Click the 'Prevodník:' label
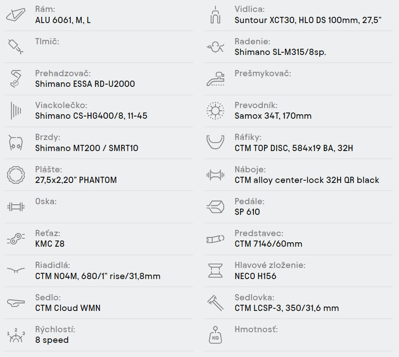This screenshot has width=399, height=357. point(256,105)
